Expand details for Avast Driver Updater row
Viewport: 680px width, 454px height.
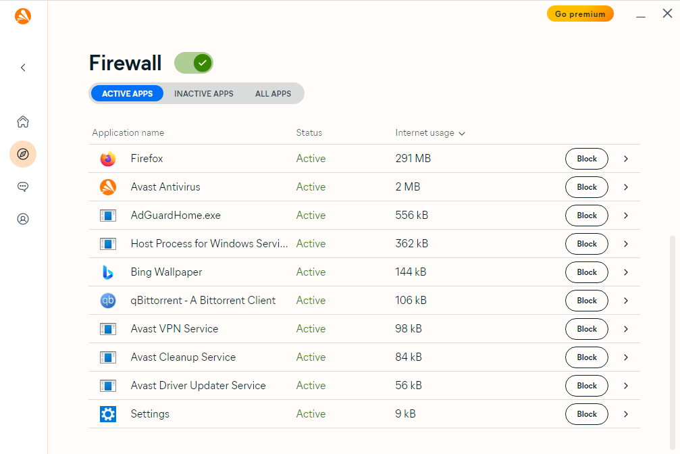coord(626,386)
